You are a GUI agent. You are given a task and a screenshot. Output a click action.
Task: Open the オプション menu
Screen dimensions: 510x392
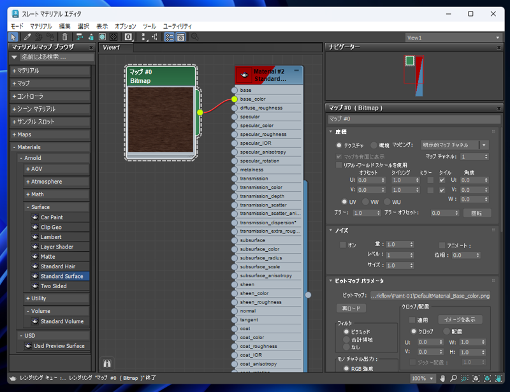124,26
